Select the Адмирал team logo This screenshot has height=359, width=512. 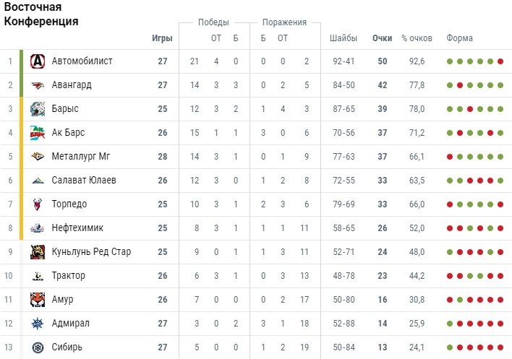tap(37, 324)
